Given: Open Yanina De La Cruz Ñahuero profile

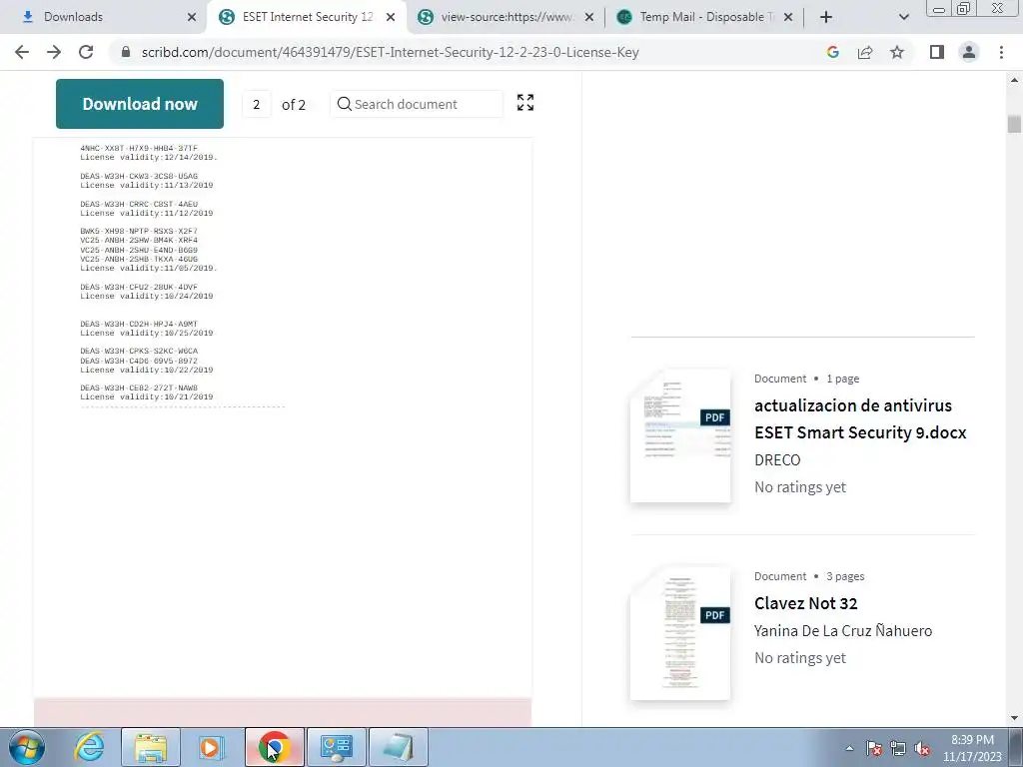Looking at the screenshot, I should pos(843,631).
